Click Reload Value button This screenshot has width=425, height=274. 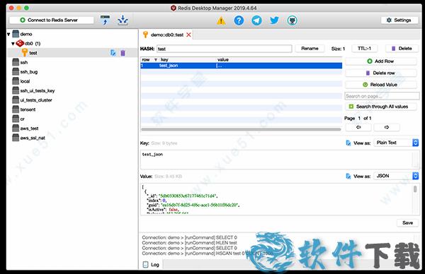380,85
